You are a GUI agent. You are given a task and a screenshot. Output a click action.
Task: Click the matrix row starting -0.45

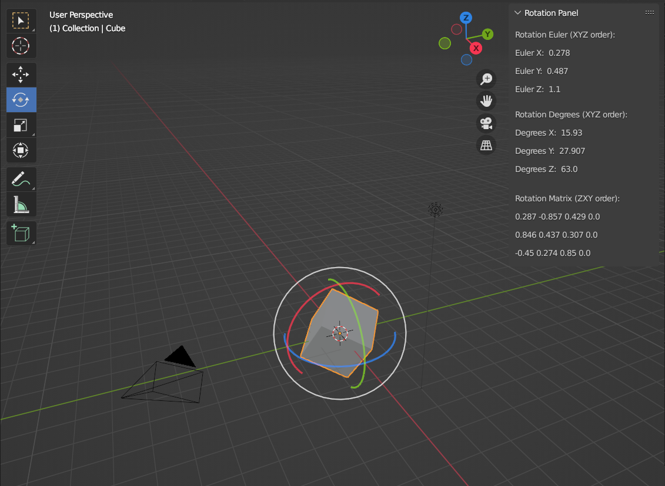pyautogui.click(x=553, y=253)
